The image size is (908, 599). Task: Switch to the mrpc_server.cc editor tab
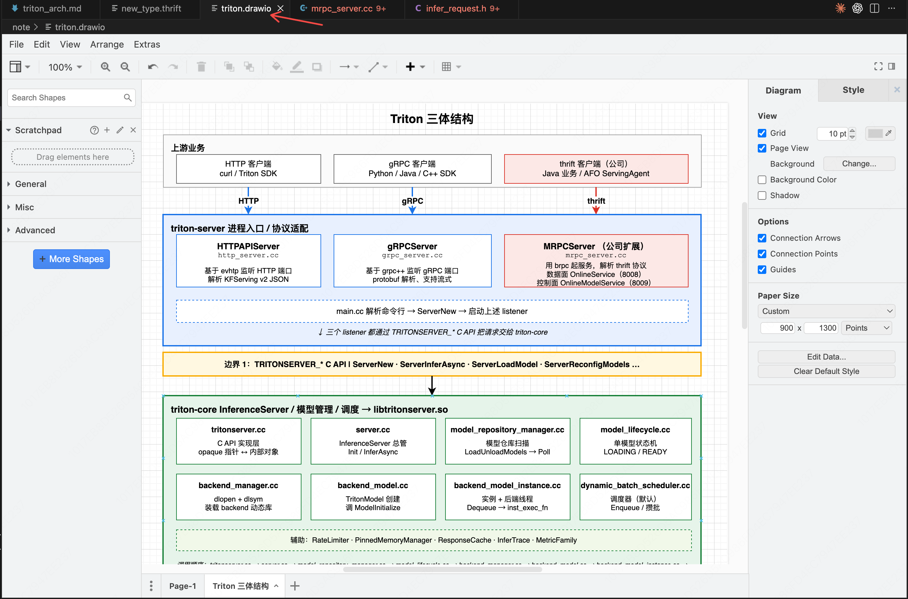tap(348, 9)
